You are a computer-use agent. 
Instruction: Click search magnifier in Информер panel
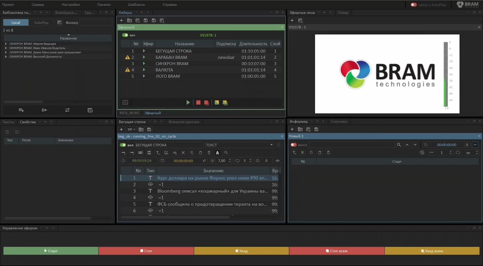coord(399,145)
